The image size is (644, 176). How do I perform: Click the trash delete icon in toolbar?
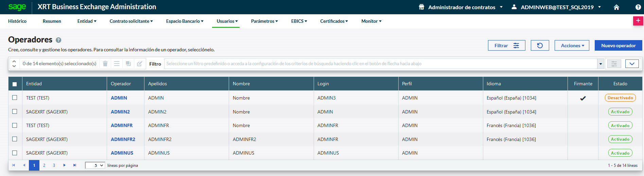(105, 64)
